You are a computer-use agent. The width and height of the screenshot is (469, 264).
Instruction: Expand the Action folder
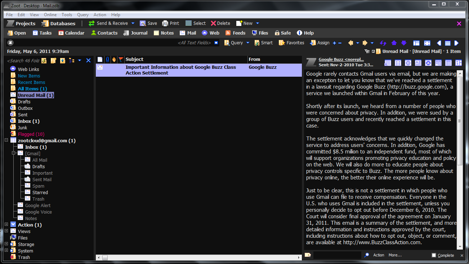tap(6, 225)
